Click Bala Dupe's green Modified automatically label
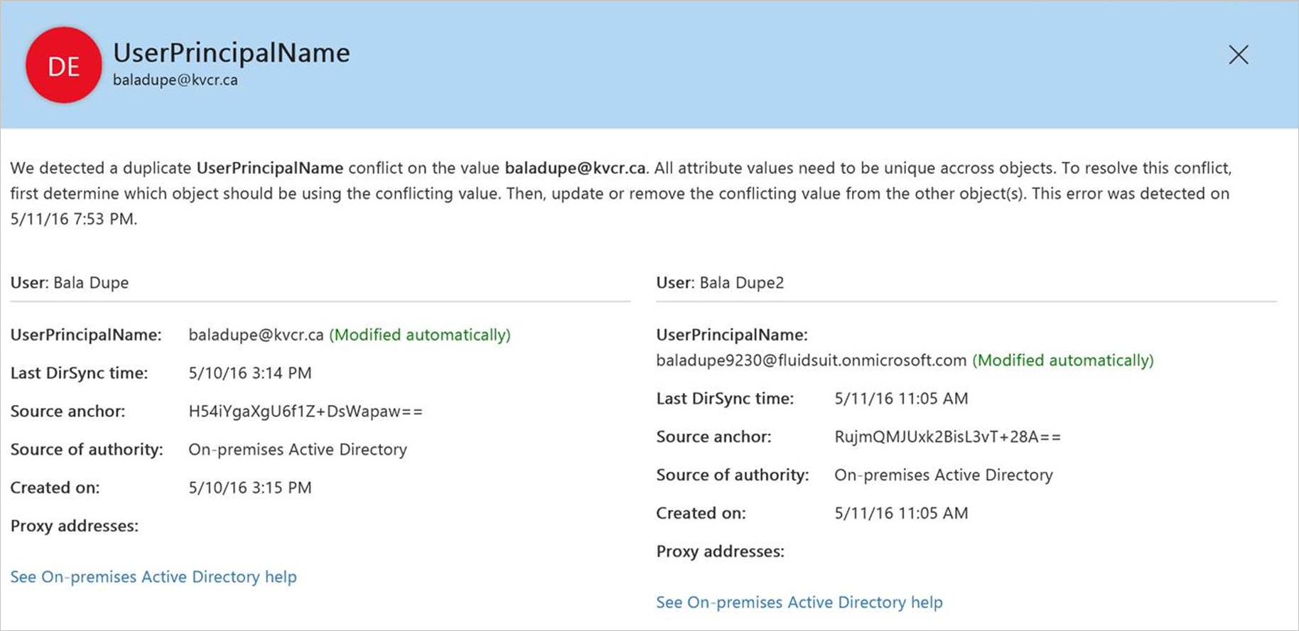The height and width of the screenshot is (631, 1299). [420, 335]
